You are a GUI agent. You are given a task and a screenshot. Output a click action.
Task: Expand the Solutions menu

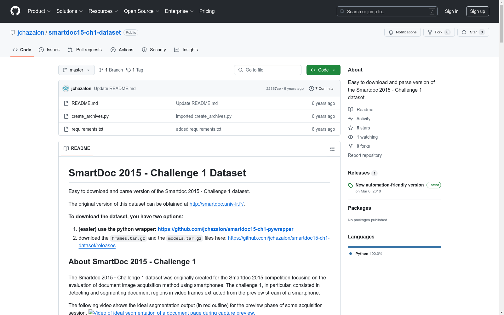(70, 11)
